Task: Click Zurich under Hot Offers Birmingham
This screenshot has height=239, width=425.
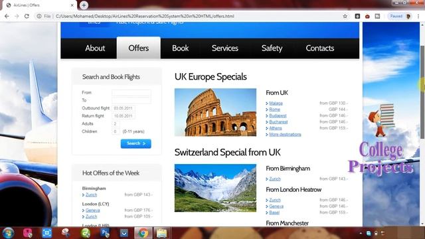Action: (91, 195)
